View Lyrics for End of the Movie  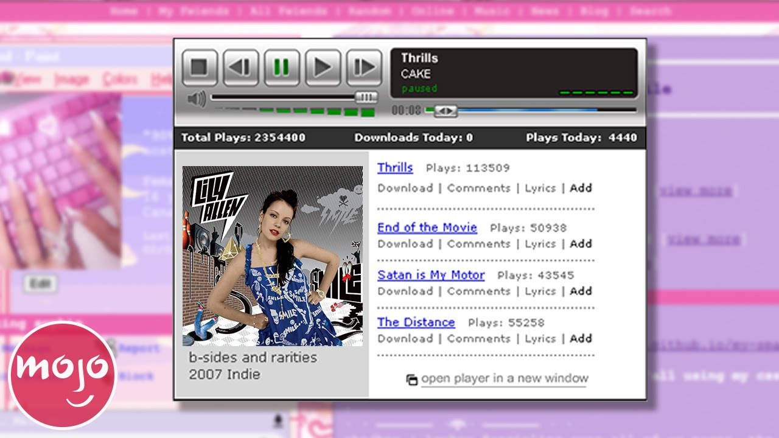coord(540,244)
